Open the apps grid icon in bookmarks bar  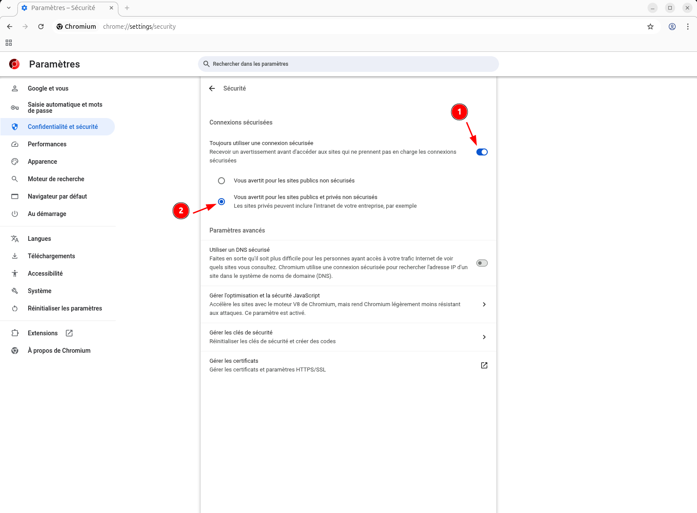(9, 43)
